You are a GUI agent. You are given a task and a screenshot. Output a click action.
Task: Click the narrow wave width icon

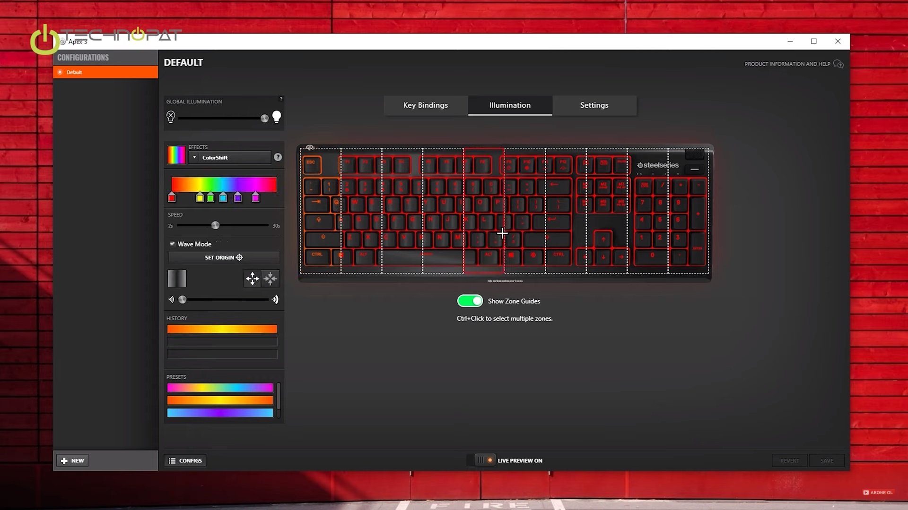(x=171, y=299)
